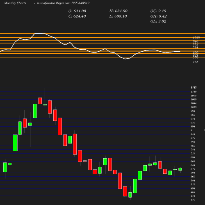Image resolution: width=205 pixels, height=205 pixels.
Task: Click the lowest green candlestick near 444
Action: tap(130, 195)
